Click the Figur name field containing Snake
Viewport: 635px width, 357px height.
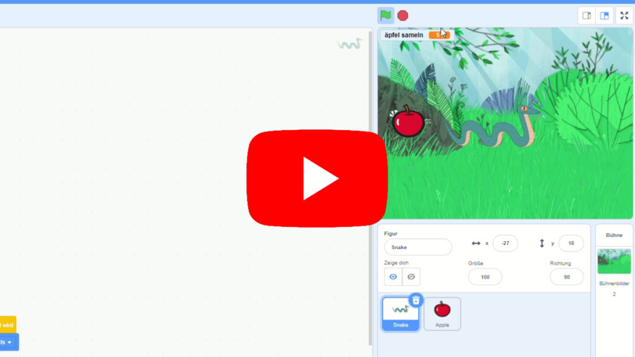point(417,247)
